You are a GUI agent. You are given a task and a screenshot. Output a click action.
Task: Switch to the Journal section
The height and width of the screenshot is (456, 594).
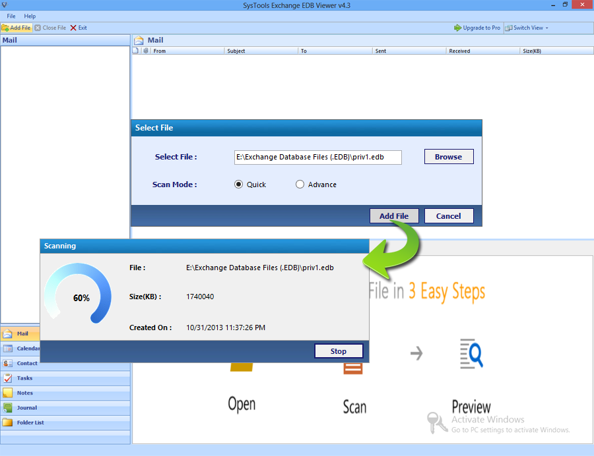(x=65, y=408)
